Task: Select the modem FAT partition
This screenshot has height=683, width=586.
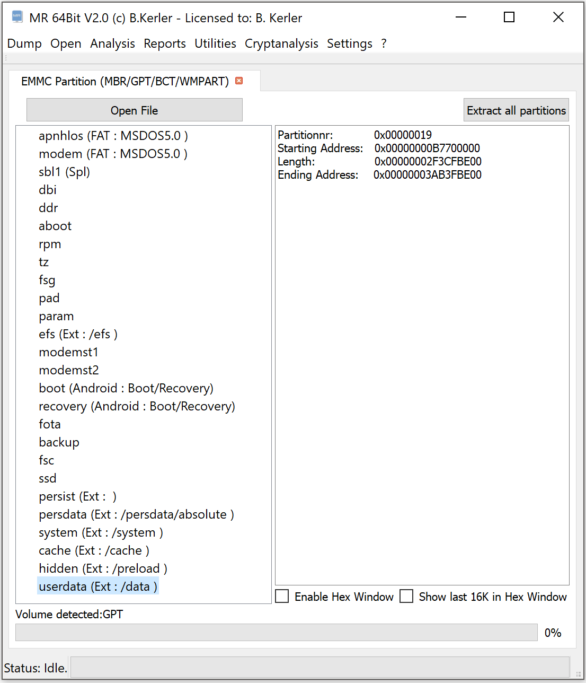Action: point(113,154)
